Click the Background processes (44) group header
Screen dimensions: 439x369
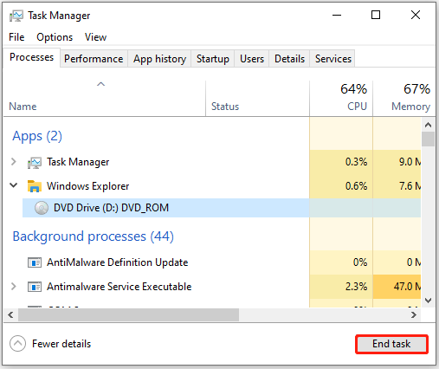pyautogui.click(x=93, y=236)
